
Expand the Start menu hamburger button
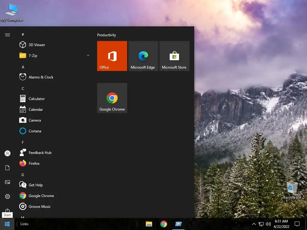7,35
